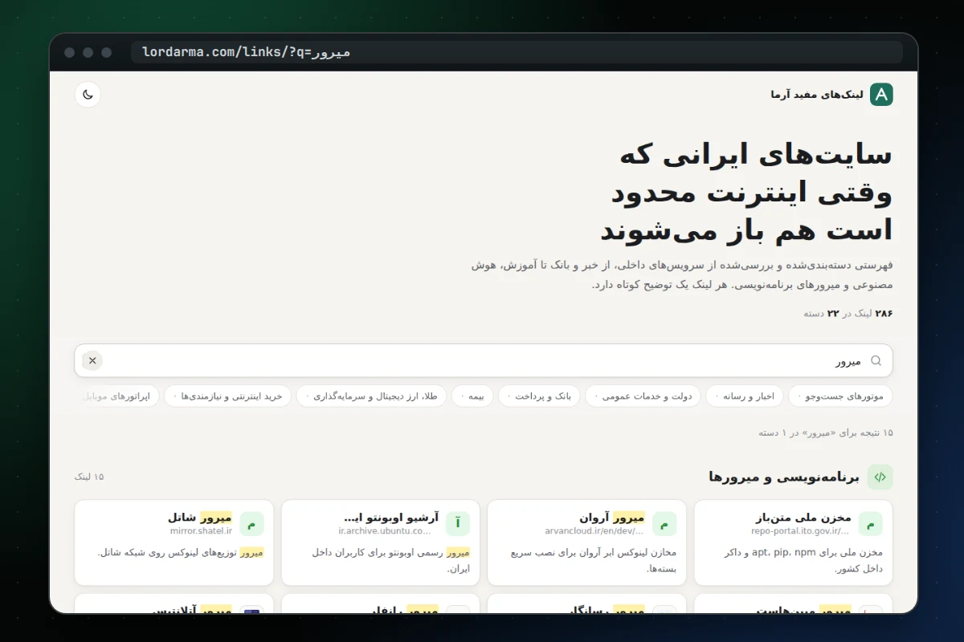This screenshot has height=642, width=964.
Task: Click the Shatel card description text
Action: point(181,552)
